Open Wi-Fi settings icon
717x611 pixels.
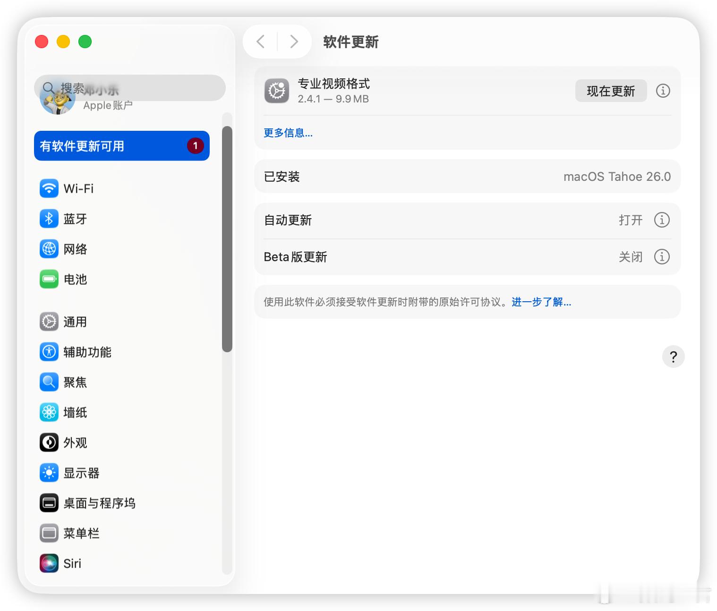tap(49, 188)
